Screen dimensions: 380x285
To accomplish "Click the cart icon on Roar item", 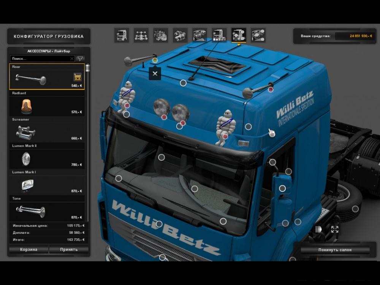I will click(77, 77).
